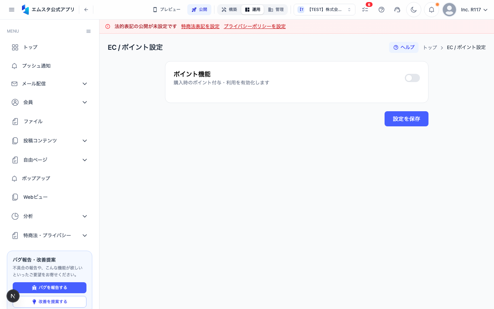Expand the 会員 submenu chevron
The image size is (494, 309).
tap(85, 102)
